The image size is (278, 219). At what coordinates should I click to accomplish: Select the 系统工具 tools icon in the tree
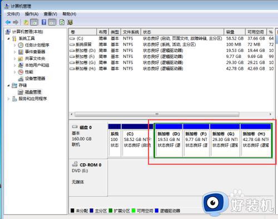click(x=14, y=38)
